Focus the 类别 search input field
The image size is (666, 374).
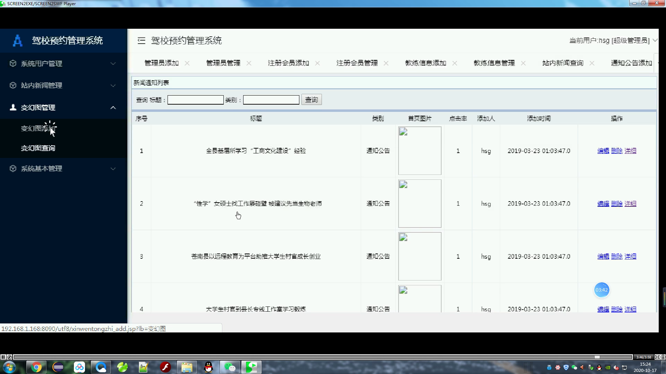[271, 100]
